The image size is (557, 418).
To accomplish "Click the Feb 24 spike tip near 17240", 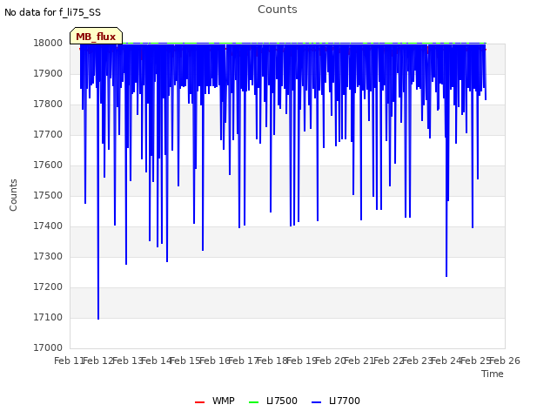I will point(446,276).
